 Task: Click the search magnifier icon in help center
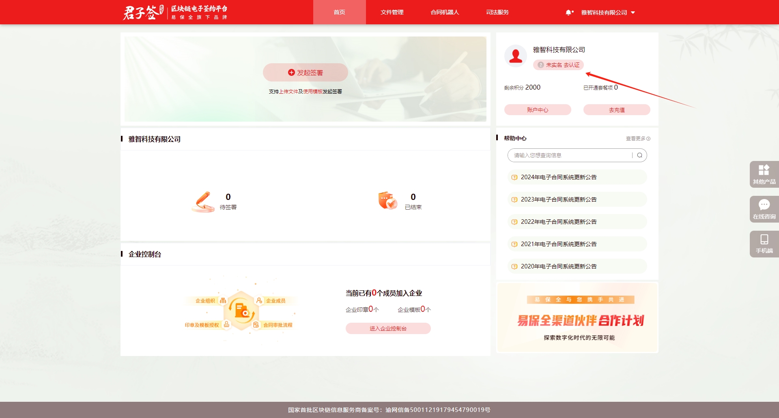pyautogui.click(x=639, y=155)
